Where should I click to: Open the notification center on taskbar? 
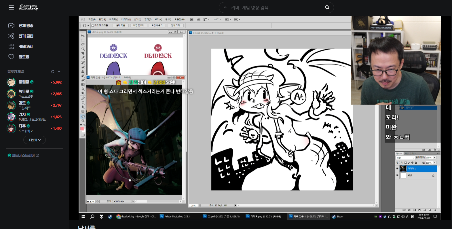point(435,216)
